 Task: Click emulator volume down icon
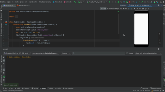coord(126,9)
